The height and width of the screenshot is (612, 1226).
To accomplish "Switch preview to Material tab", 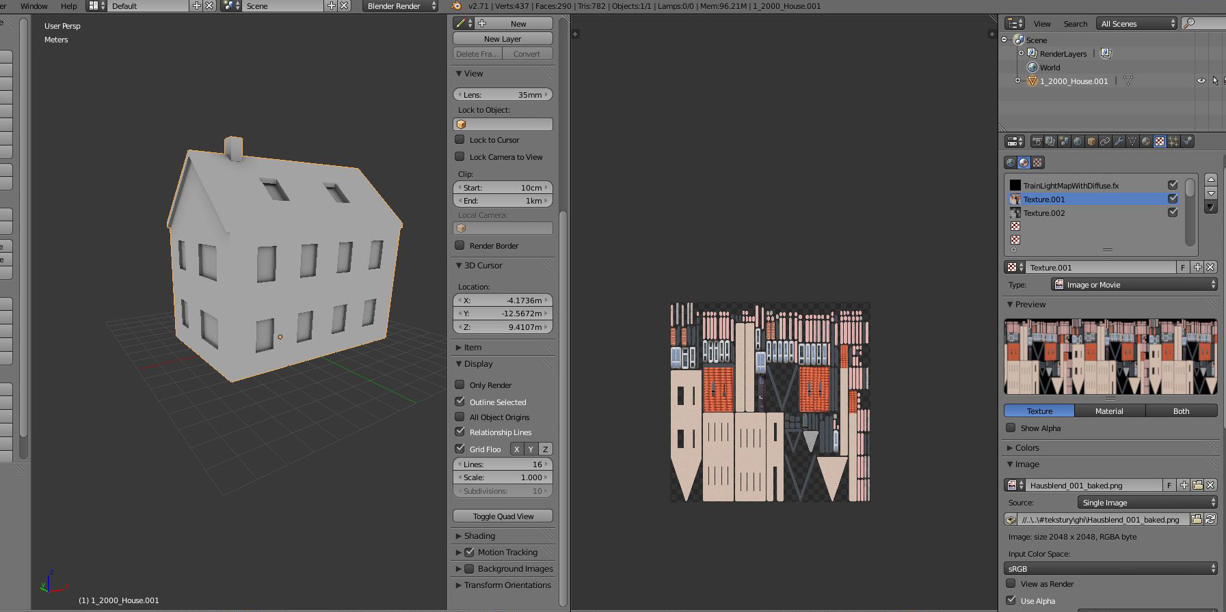I will tap(1109, 411).
